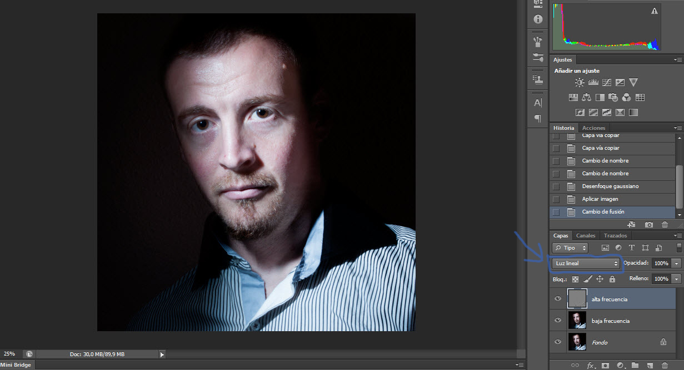
Task: Add a Levels adjustment layer
Action: click(x=593, y=82)
